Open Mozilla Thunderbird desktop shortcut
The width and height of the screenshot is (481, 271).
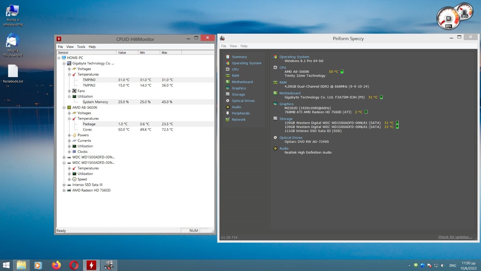click(x=13, y=45)
